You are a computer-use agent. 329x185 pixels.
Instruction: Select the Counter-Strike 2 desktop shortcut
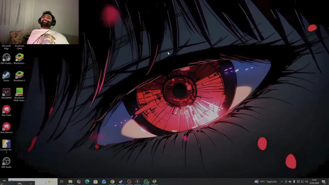coord(6,146)
